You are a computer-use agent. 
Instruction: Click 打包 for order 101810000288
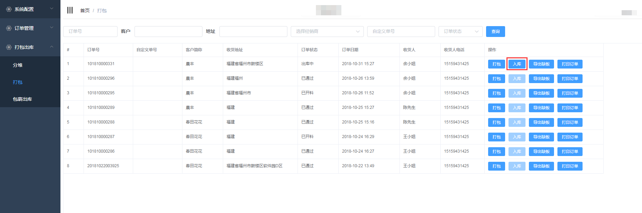497,122
